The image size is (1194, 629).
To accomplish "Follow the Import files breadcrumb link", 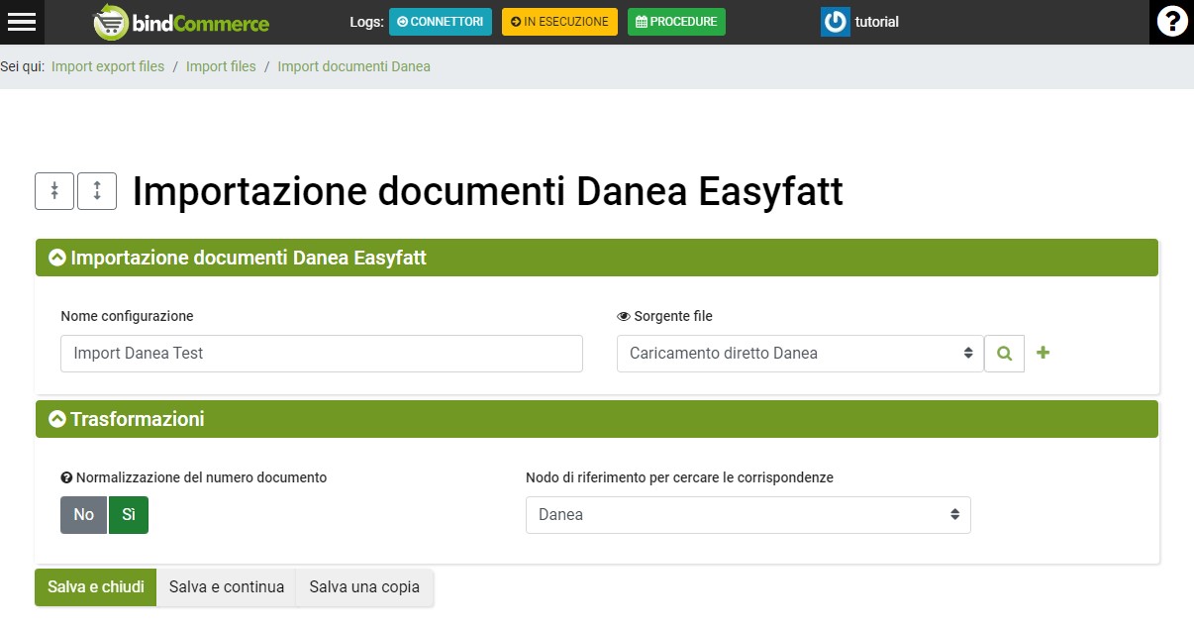I will tap(221, 65).
